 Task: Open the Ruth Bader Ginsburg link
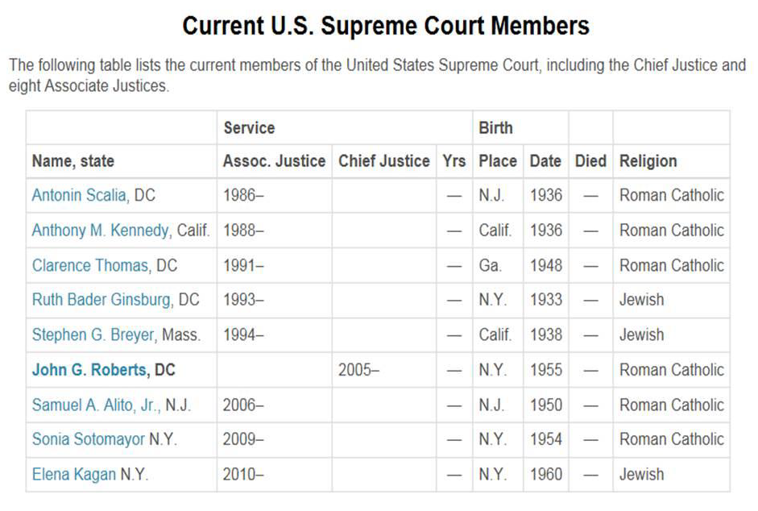pos(101,300)
